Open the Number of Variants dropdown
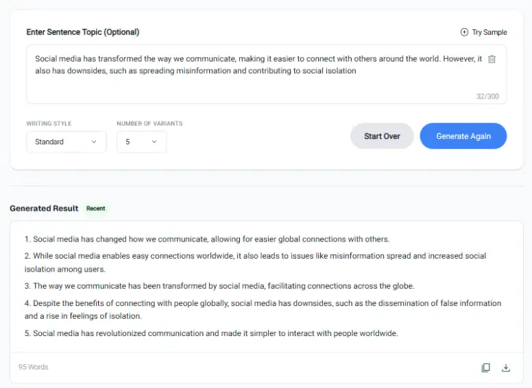Screen dimensions: 532x388 (141, 142)
